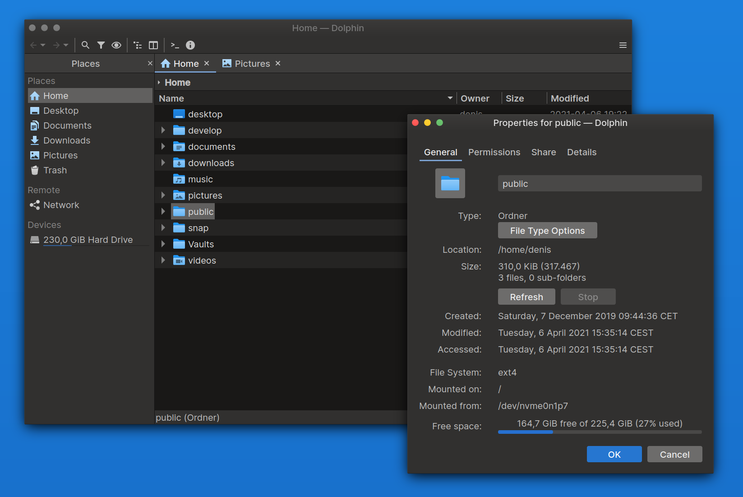The width and height of the screenshot is (743, 497).
Task: Click the /home/denis location text
Action: pyautogui.click(x=524, y=250)
